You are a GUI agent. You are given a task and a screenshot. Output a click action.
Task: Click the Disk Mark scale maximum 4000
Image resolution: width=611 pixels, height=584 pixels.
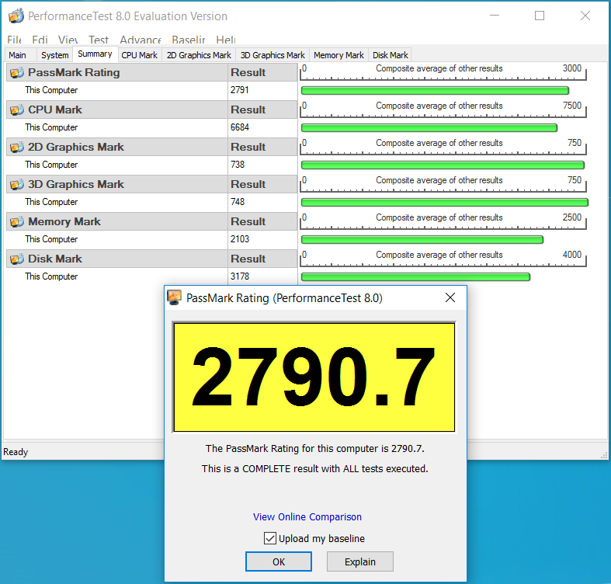tap(571, 255)
